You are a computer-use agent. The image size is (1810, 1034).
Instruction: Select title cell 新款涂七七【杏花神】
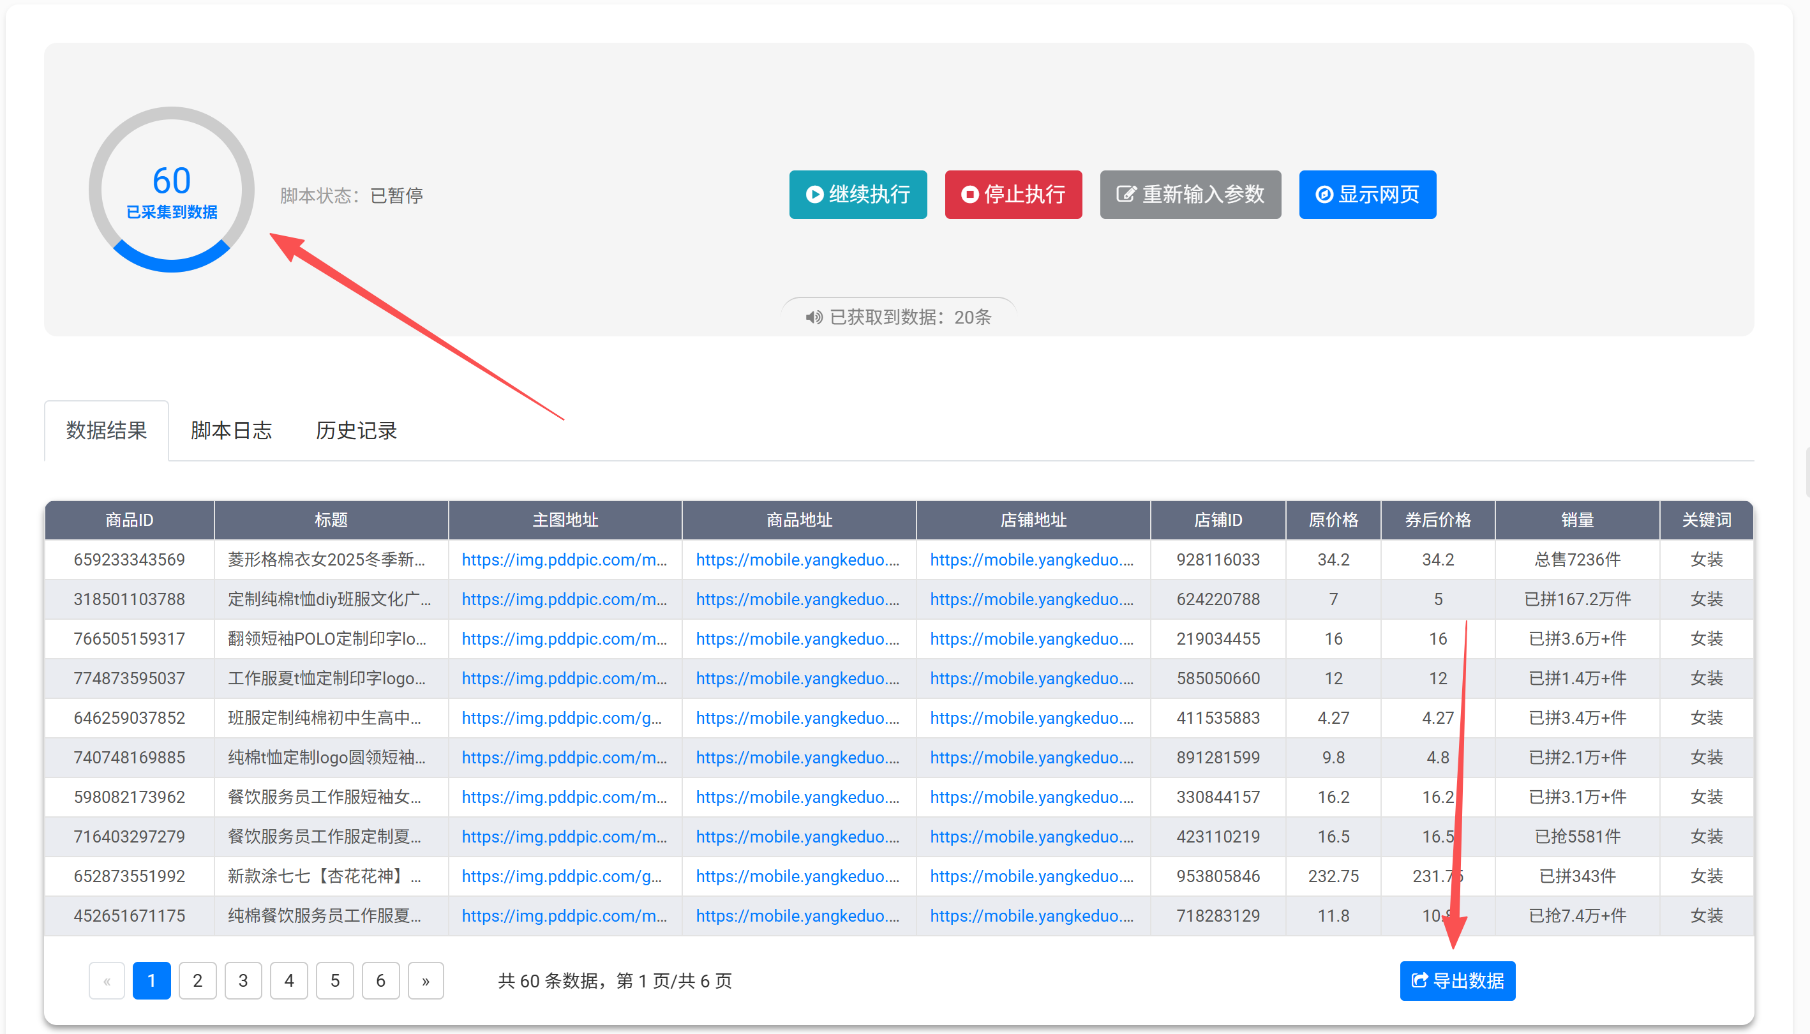click(331, 877)
